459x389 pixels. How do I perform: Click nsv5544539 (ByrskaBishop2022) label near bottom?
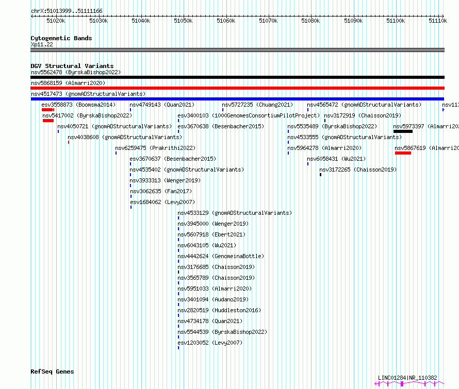(x=222, y=332)
